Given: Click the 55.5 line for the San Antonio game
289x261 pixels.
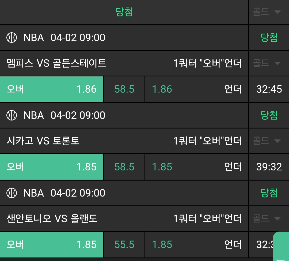Looking at the screenshot, I should 124,244.
